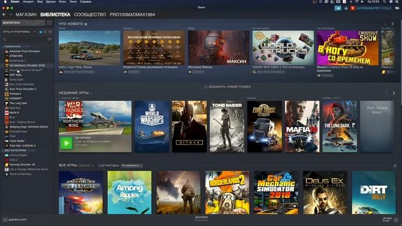Click Apple menu logo
This screenshot has width=402, height=226.
[x=5, y=2]
